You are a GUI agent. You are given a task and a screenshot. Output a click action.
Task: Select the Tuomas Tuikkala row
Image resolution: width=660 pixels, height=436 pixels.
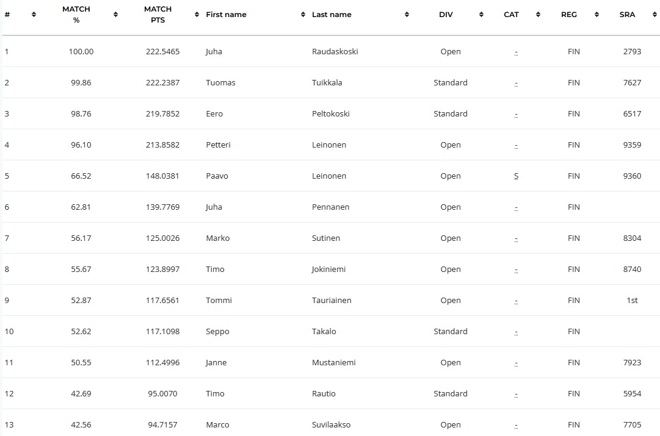(x=331, y=82)
